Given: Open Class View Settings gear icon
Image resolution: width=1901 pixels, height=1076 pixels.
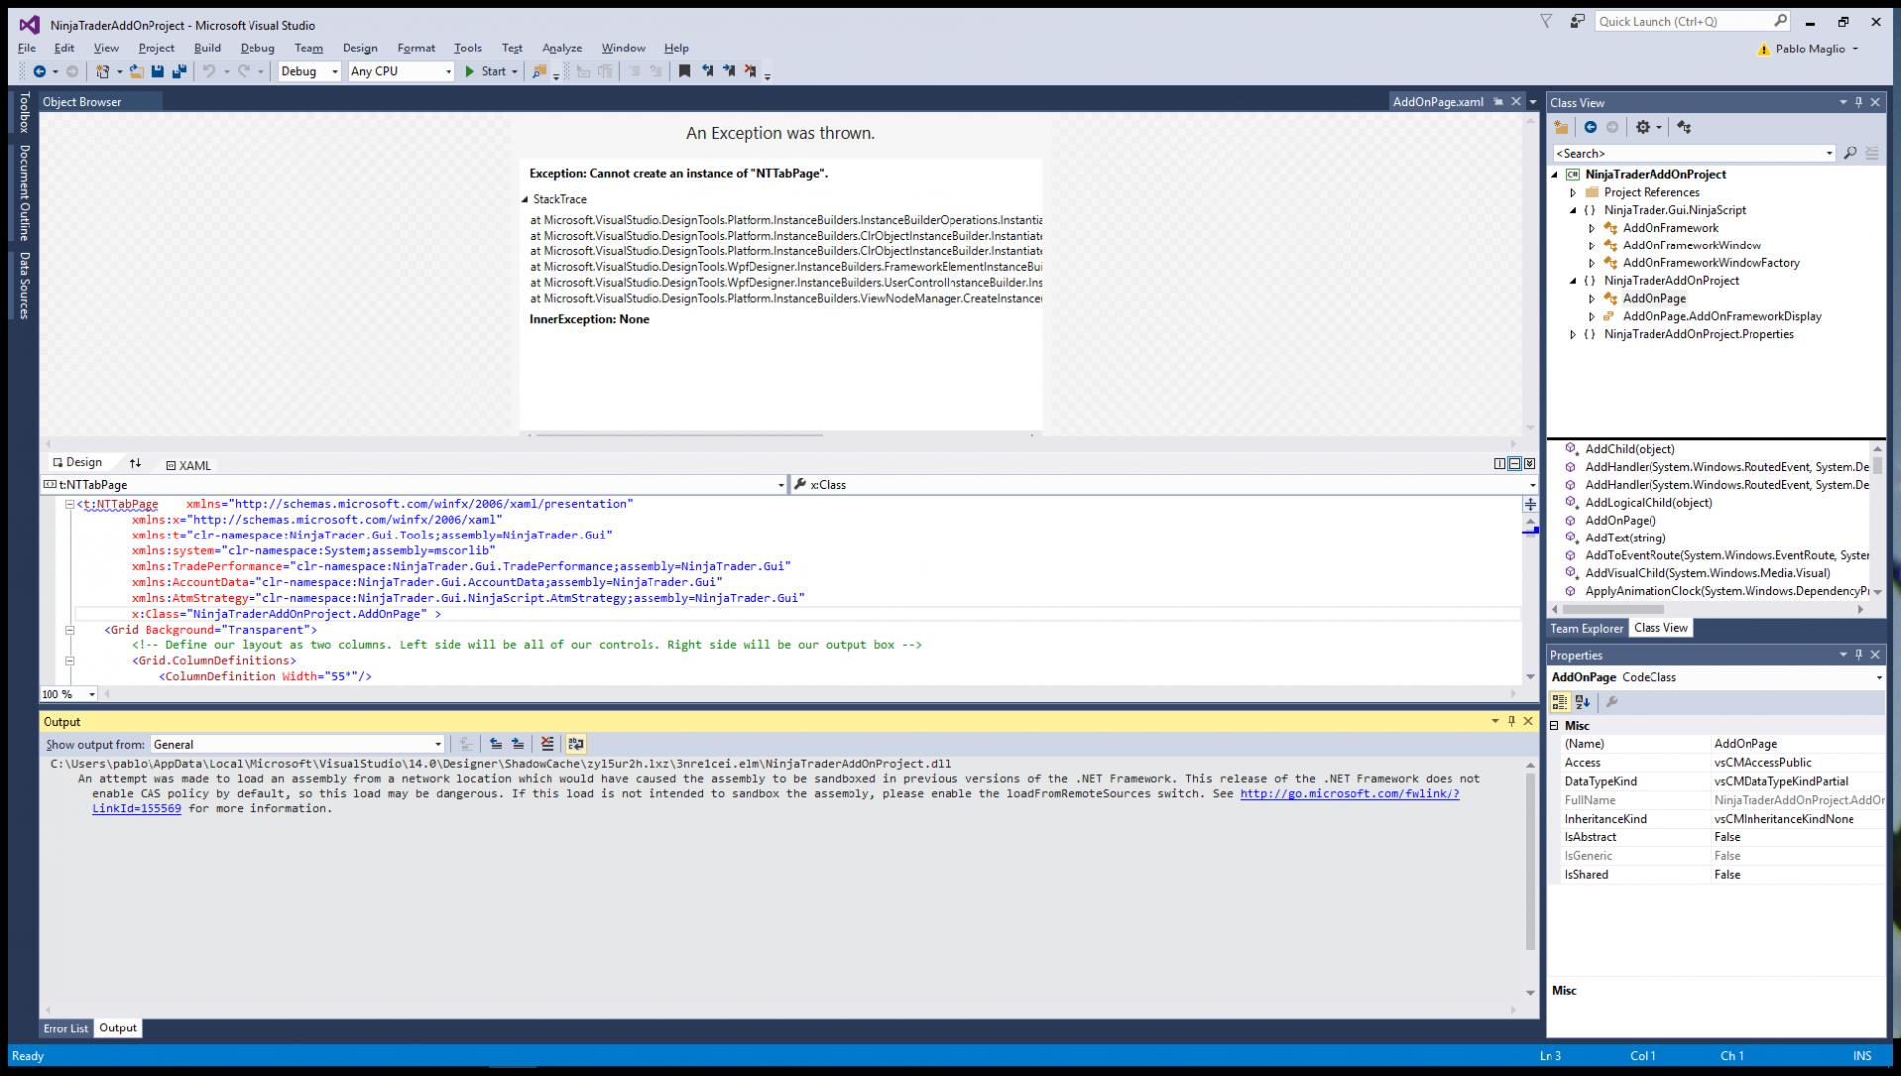Looking at the screenshot, I should [x=1643, y=127].
